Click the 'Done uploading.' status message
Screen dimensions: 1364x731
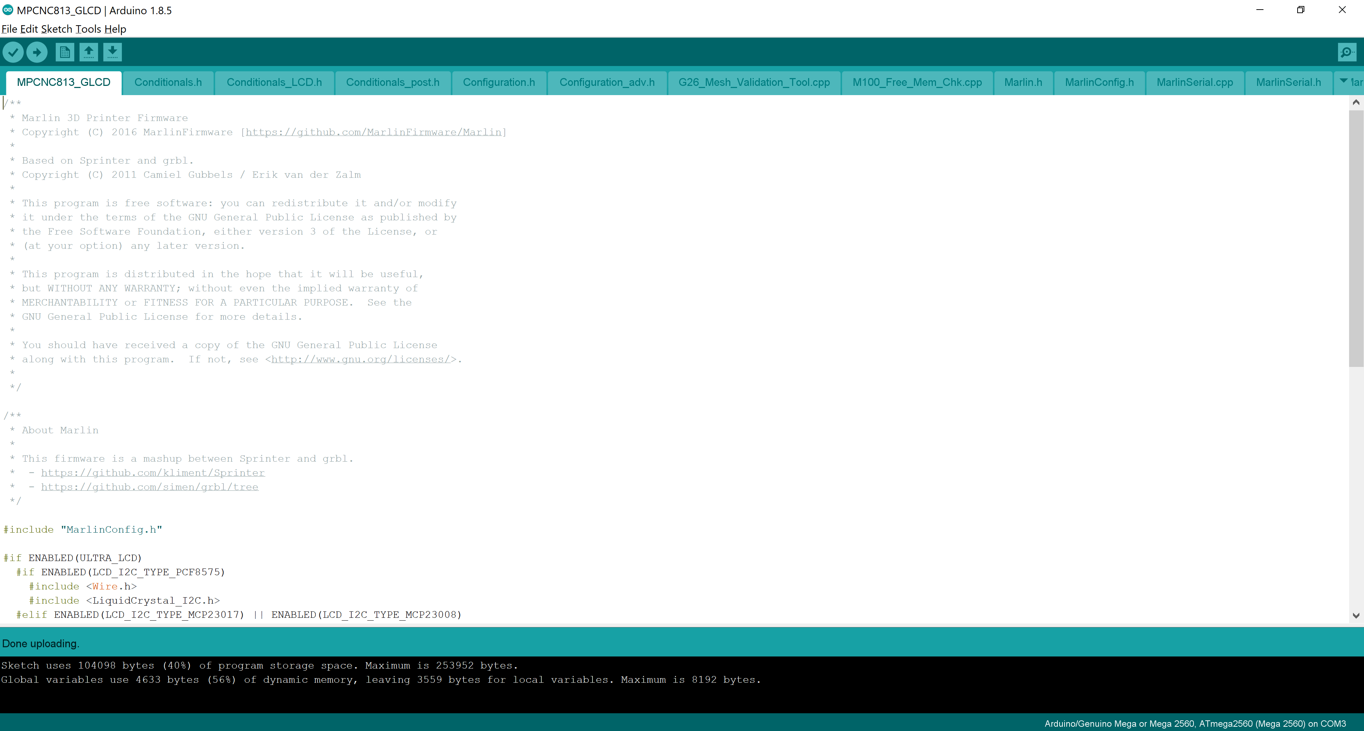[x=41, y=644]
